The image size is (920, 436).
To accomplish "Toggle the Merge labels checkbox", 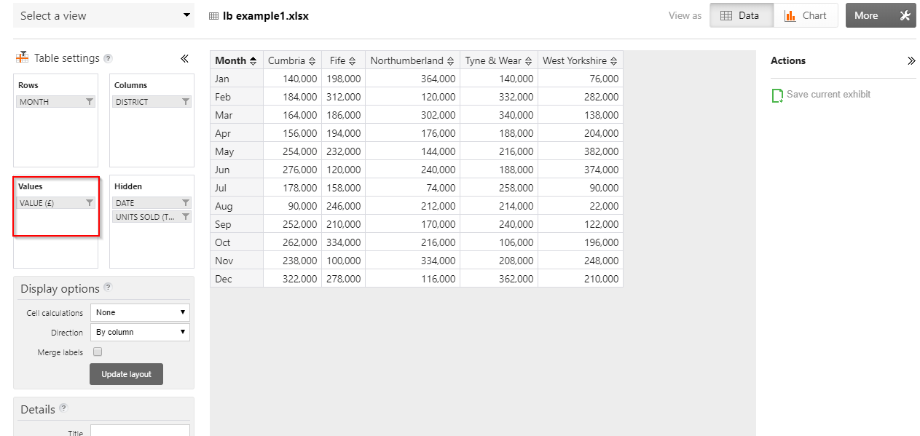I will 98,352.
